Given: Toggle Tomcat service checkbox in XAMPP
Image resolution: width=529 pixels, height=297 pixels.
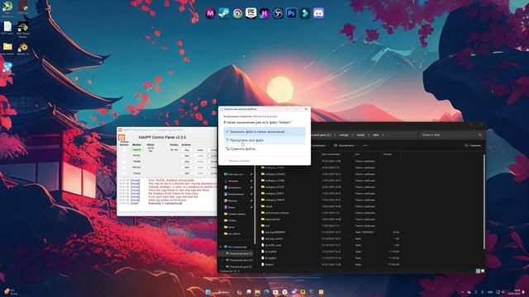Looking at the screenshot, I should pos(124,173).
